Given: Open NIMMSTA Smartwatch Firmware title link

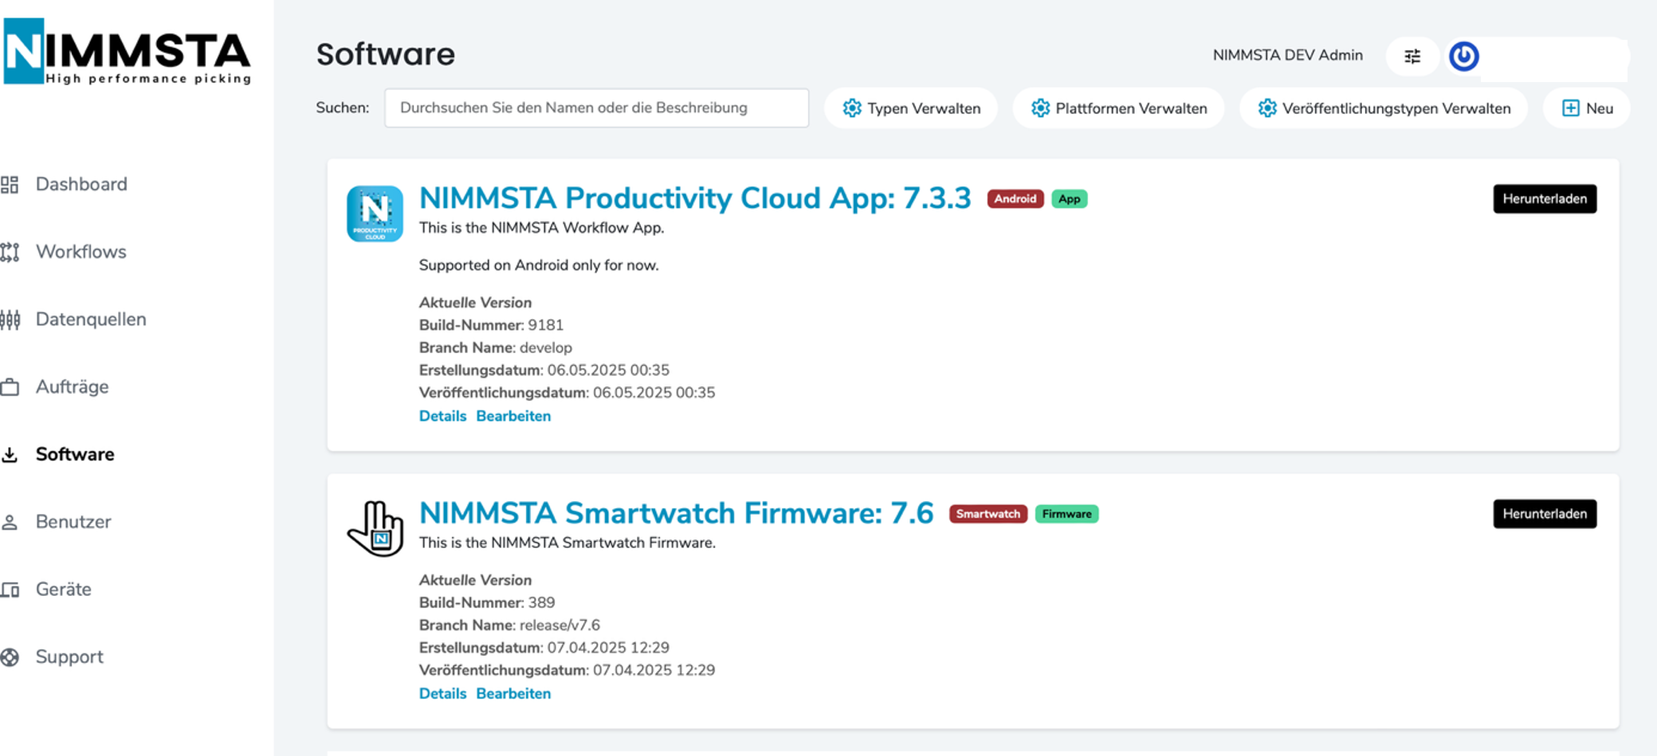Looking at the screenshot, I should tap(676, 514).
